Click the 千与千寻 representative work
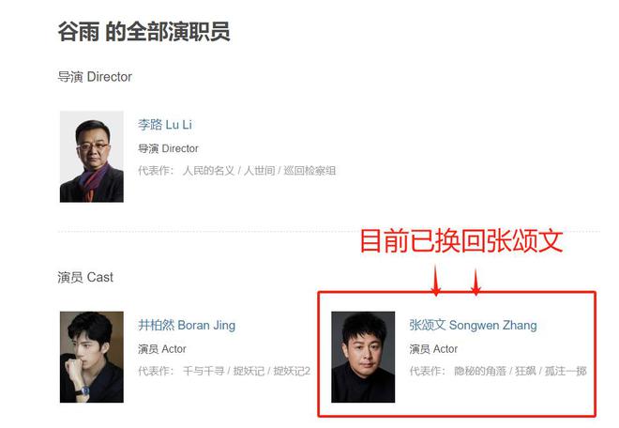The height and width of the screenshot is (428, 619). click(x=204, y=371)
